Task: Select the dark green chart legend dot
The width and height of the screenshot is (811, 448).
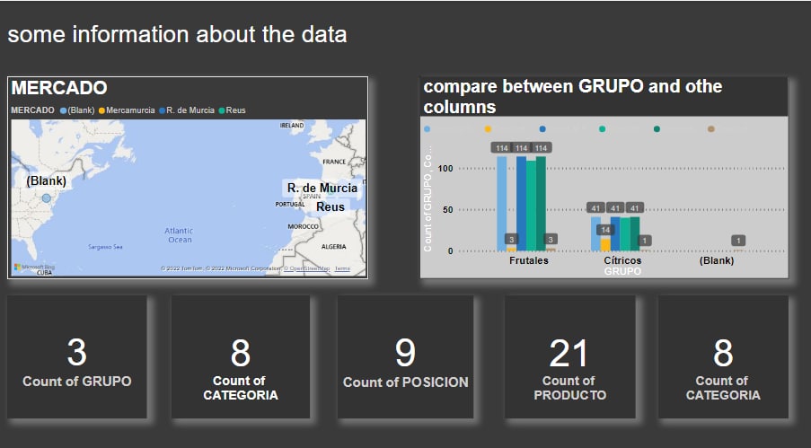Action: pos(657,128)
